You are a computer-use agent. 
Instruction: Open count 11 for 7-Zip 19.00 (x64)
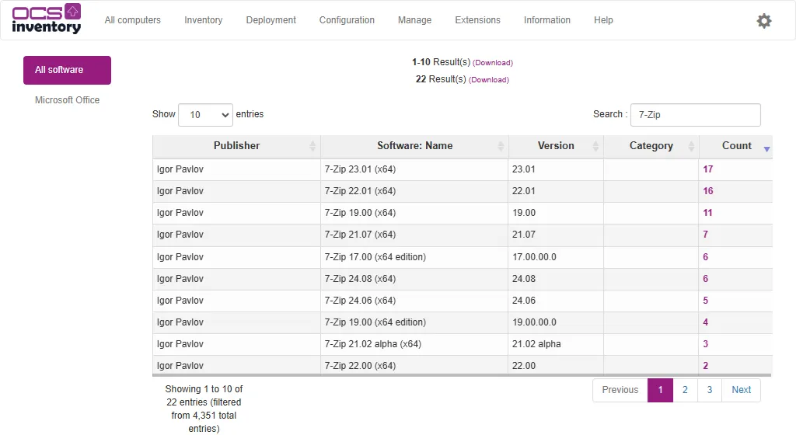(x=707, y=213)
